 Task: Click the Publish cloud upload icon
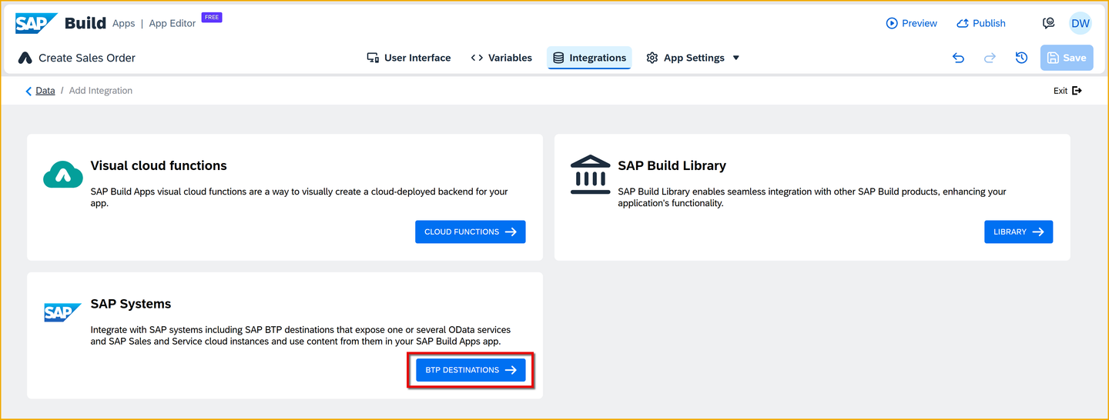point(963,23)
